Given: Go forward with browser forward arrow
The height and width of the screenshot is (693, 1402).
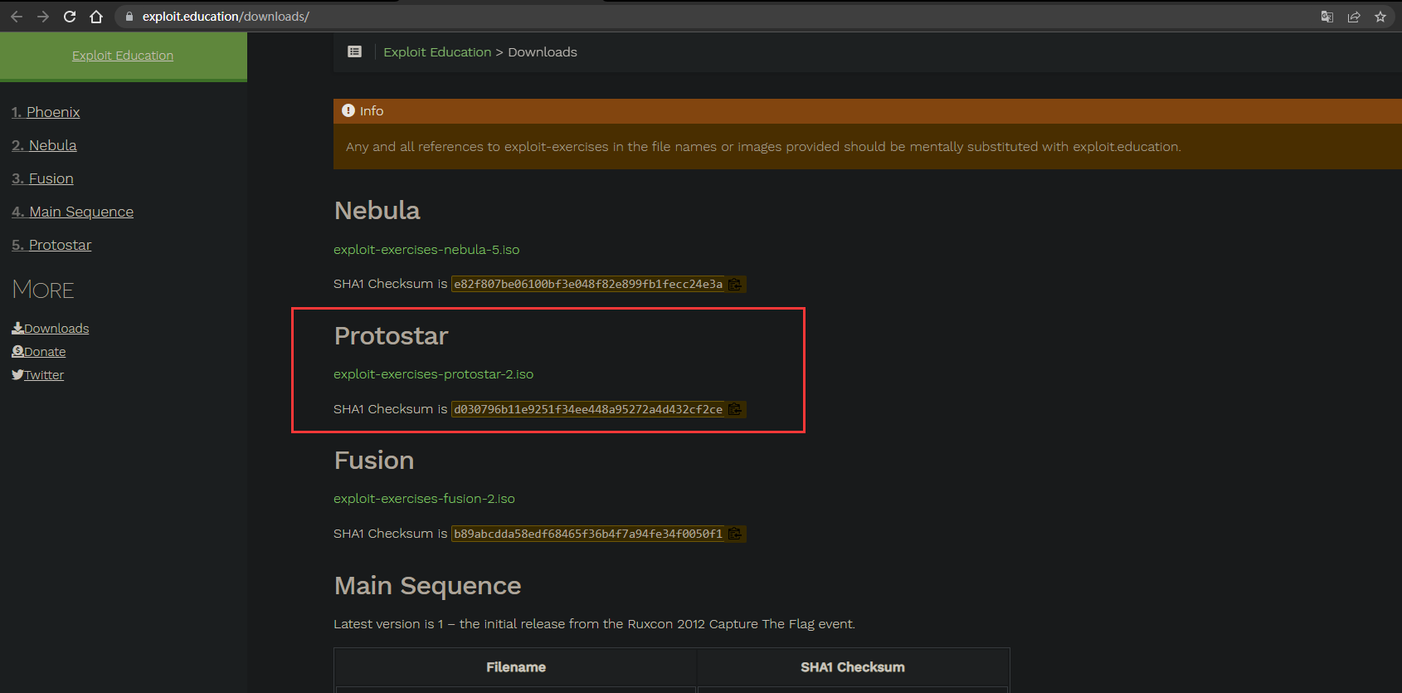Looking at the screenshot, I should (43, 17).
